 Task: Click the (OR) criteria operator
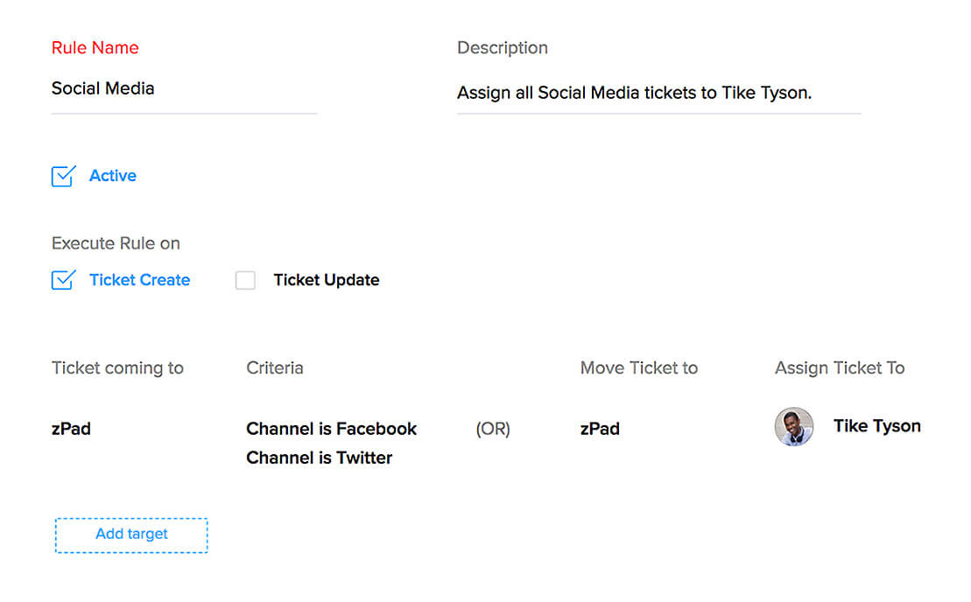(x=493, y=429)
